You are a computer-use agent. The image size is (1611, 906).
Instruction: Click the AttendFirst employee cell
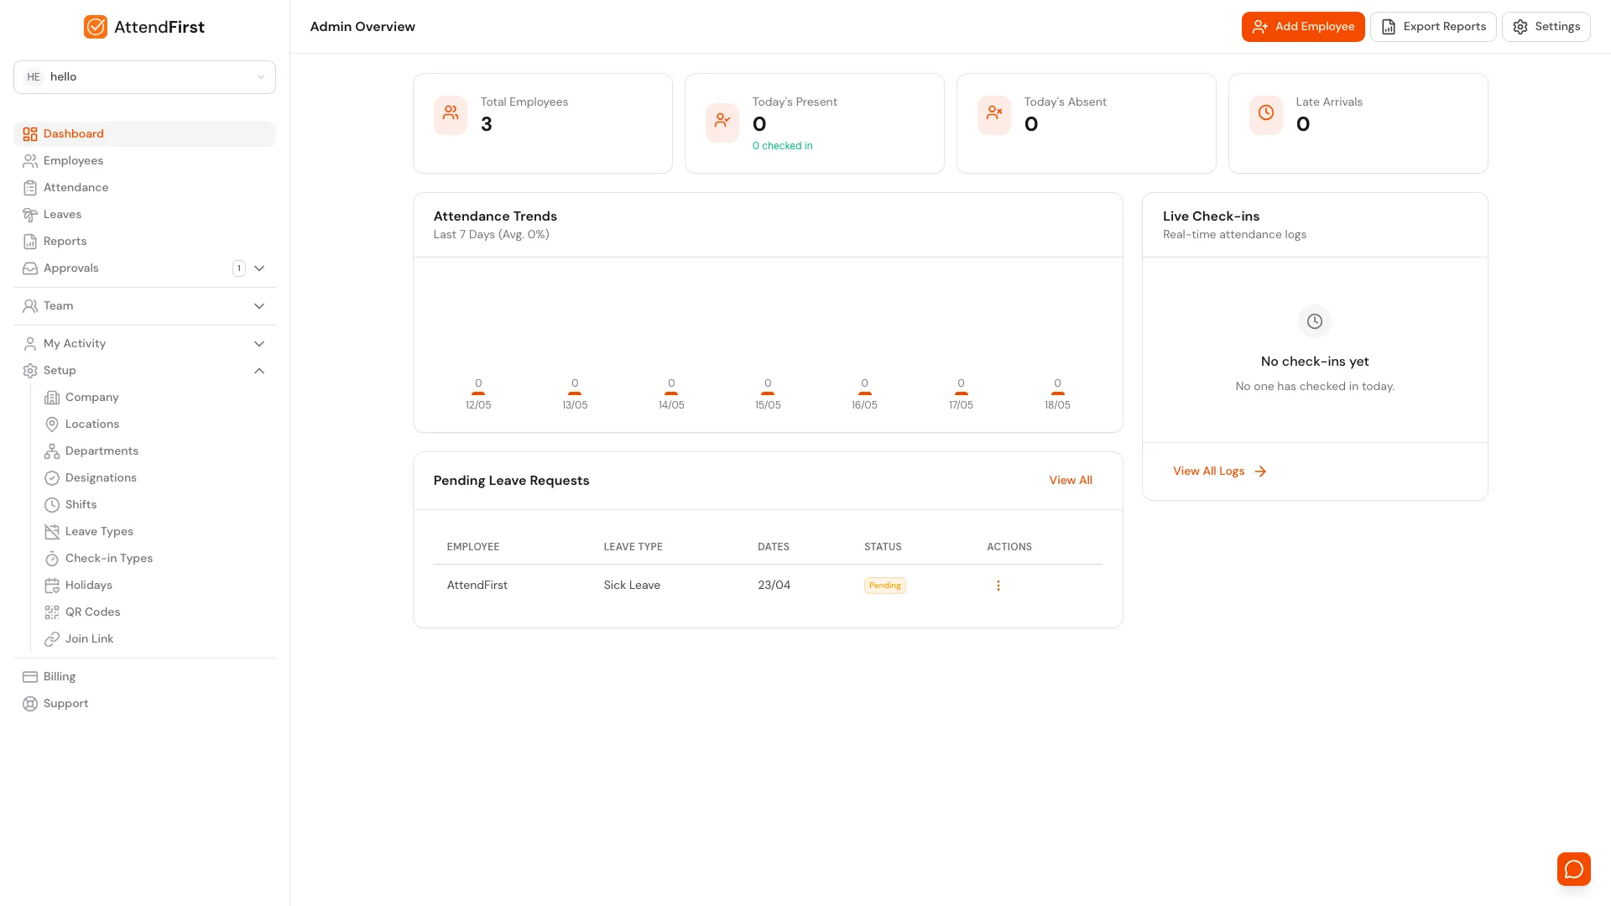[477, 586]
